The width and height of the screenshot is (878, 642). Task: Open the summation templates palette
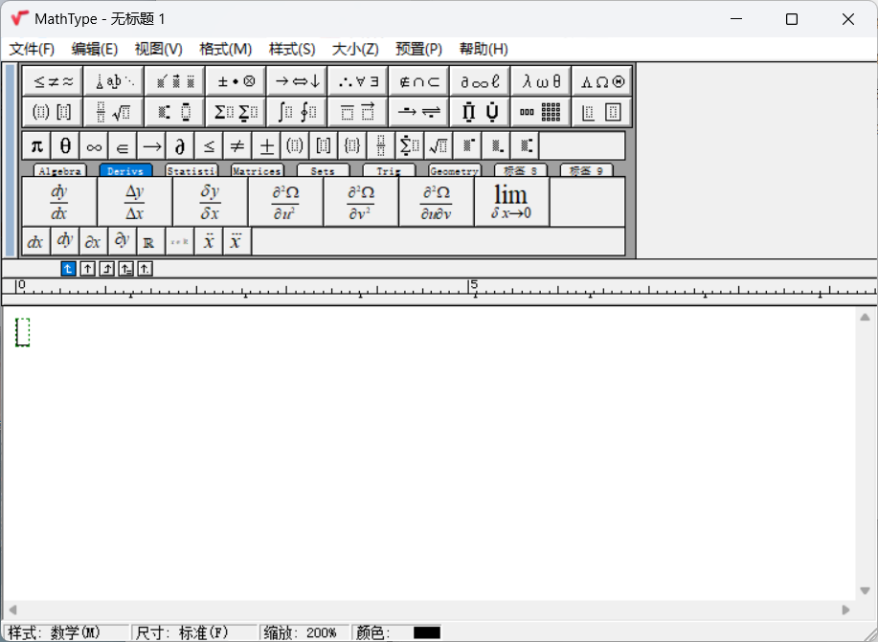236,113
